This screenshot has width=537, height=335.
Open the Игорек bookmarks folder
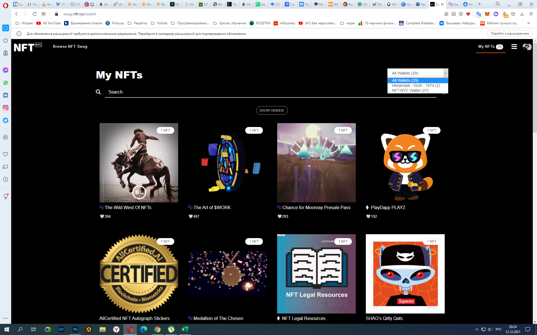coord(24,23)
